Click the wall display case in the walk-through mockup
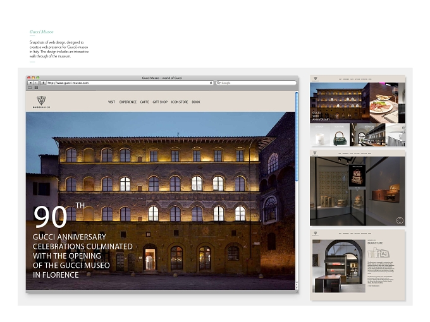Image resolution: width=430 pixels, height=322 pixels. [386, 194]
